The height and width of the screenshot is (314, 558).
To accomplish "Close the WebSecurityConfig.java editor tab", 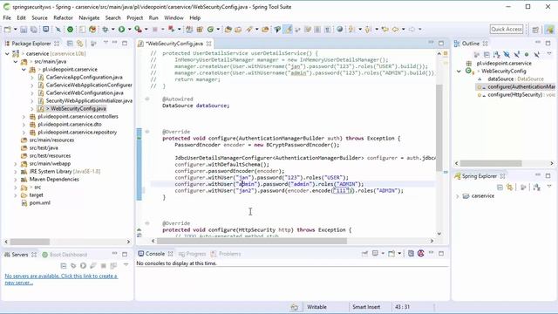I will click(209, 44).
